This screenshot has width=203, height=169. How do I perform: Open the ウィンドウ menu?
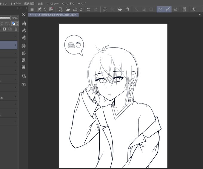(x=68, y=4)
